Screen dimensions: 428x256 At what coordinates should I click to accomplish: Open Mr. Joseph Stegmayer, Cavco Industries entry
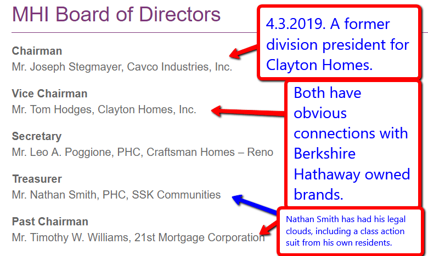pos(122,67)
